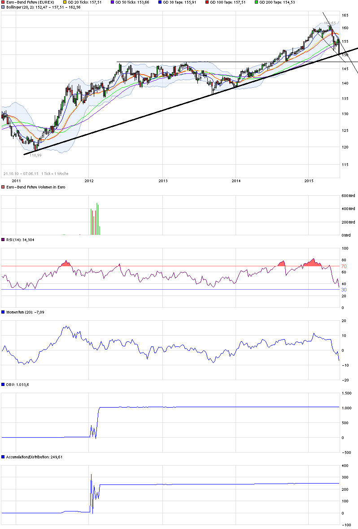
Task: Click the purple GD 50 Ticks legend swatch
Action: coord(112,2)
